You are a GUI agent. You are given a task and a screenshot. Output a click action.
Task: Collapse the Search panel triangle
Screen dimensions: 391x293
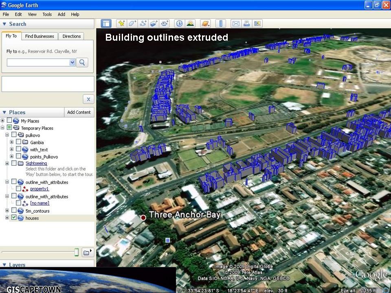click(x=4, y=24)
